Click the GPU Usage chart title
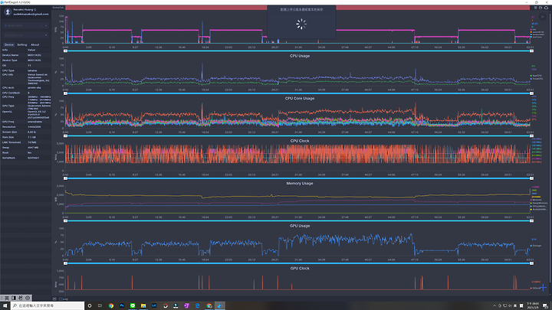Screen dimensions: 552x310 coord(300,226)
